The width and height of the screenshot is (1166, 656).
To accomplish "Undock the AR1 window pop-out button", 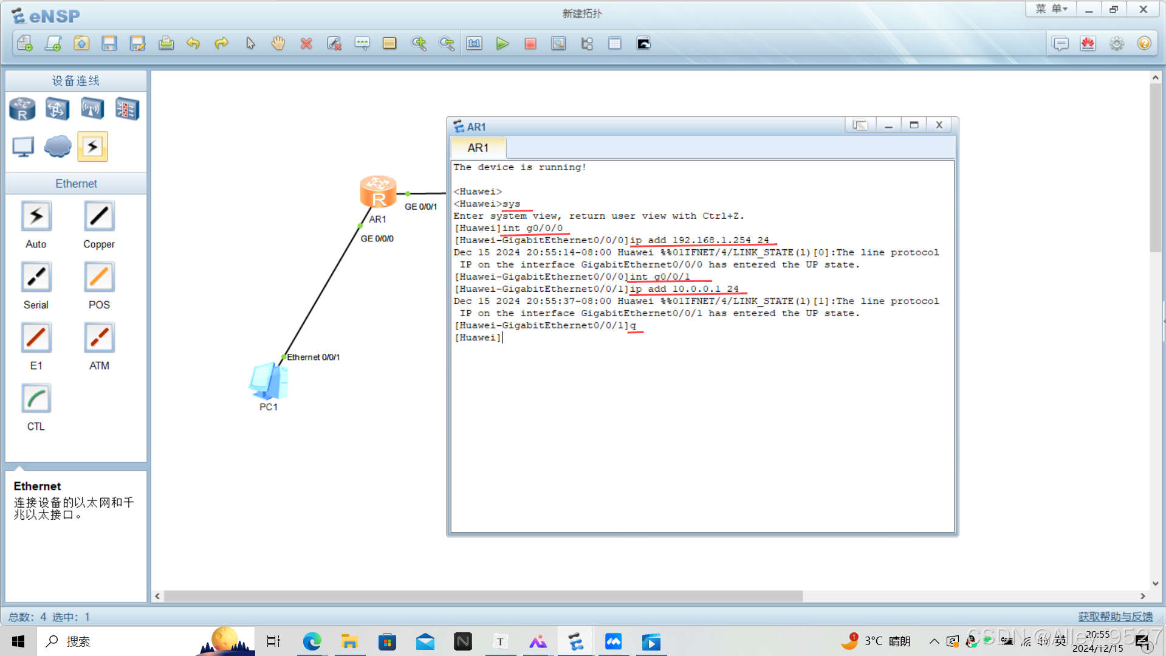I will 860,125.
